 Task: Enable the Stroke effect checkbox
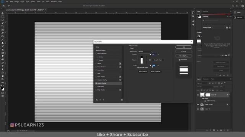click(96, 64)
